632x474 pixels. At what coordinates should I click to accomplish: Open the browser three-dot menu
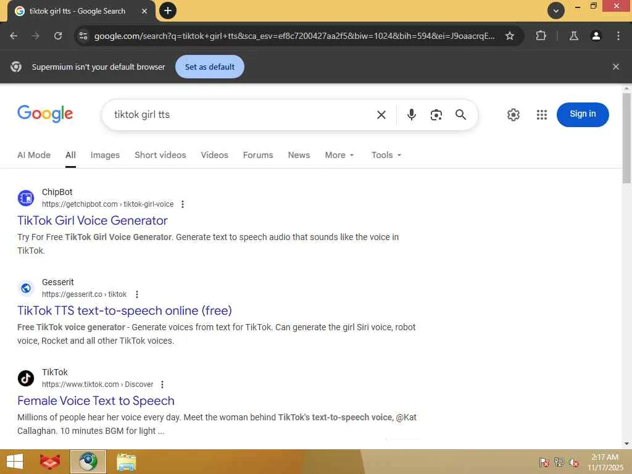[618, 36]
